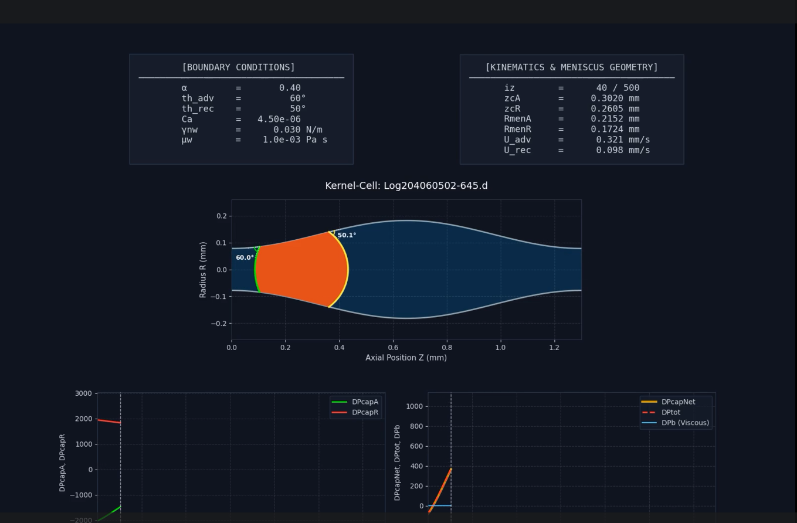
Task: Click the RmenA value 0.2152 mm
Action: click(x=615, y=119)
